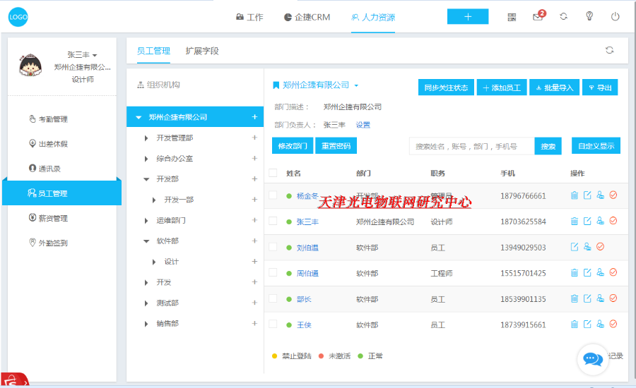Check the box for employee 张三丰
This screenshot has height=388, width=636.
(273, 221)
